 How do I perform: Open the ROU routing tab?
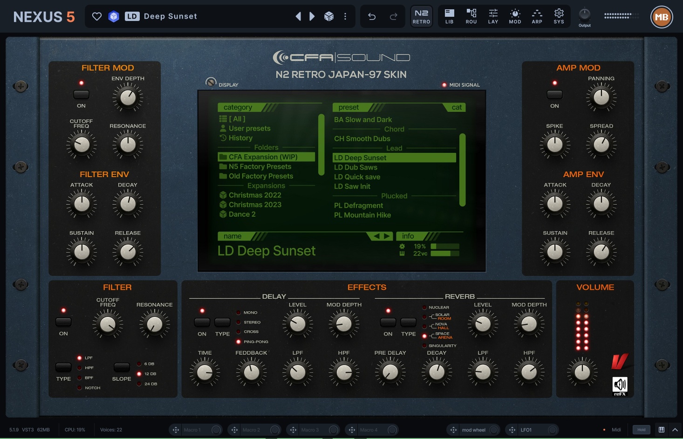pyautogui.click(x=471, y=16)
